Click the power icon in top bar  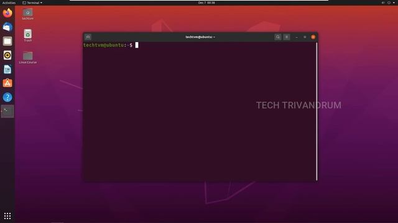[389, 2]
